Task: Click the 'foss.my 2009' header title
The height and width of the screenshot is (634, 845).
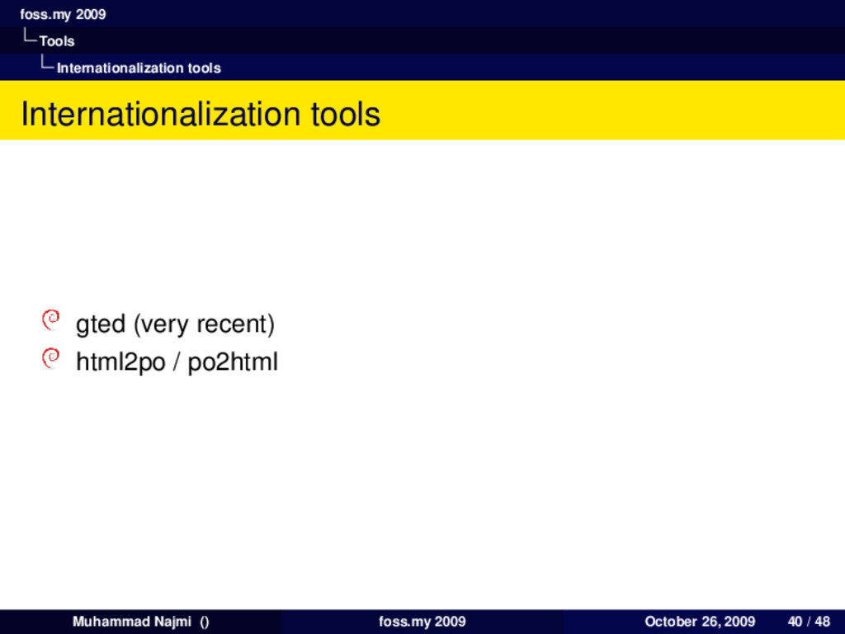Action: click(x=63, y=14)
